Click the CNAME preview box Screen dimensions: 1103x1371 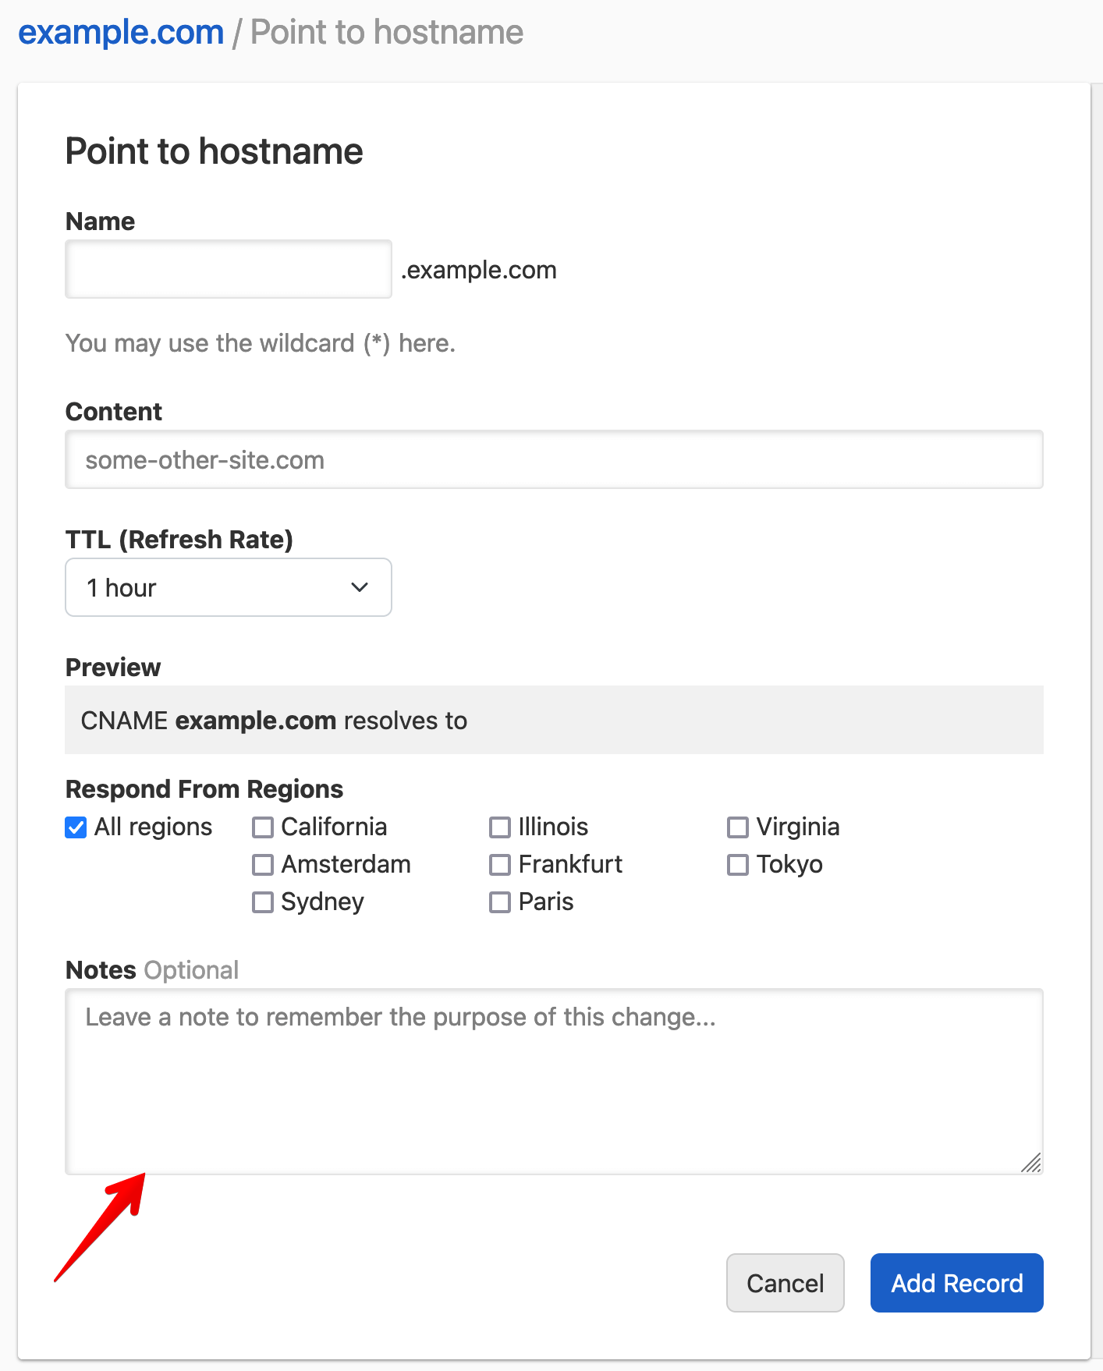554,720
